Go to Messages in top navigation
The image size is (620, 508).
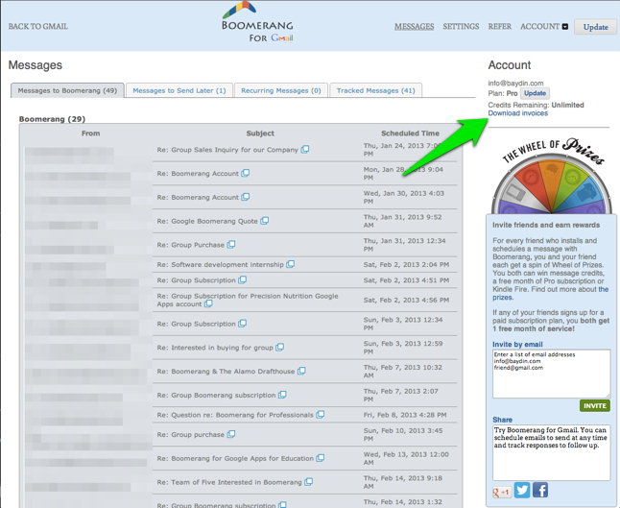coord(414,27)
